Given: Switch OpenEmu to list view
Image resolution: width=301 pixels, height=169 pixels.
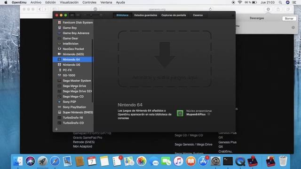Looking at the screenshot, I should click(78, 15).
